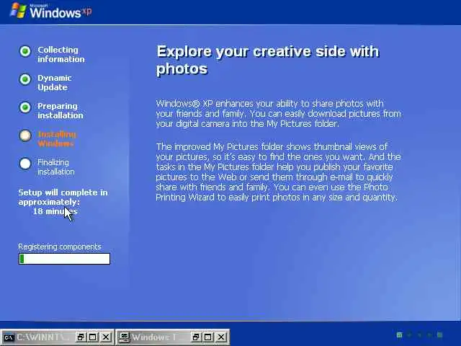Click the C:\WINNT minimized title bar
Screen dimensions: 461x346
(58, 337)
